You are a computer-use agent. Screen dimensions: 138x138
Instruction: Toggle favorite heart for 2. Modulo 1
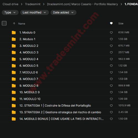coord(111,39)
